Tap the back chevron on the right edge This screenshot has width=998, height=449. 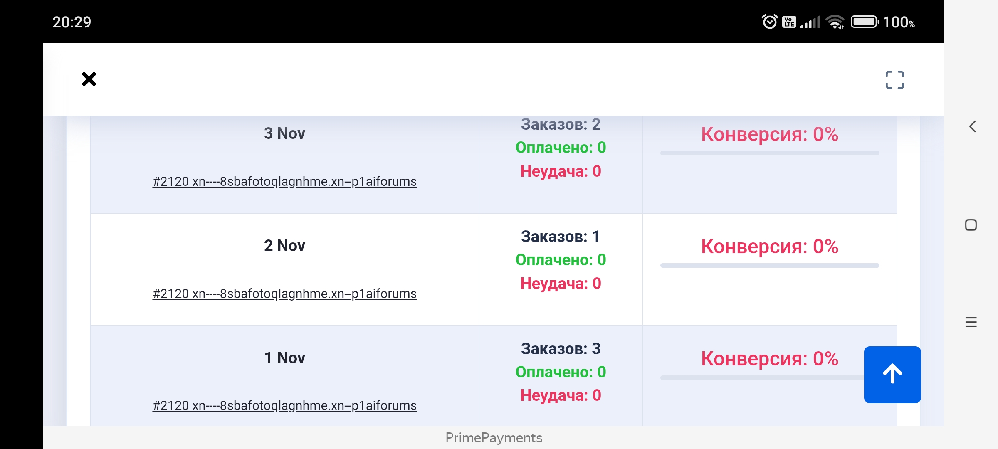(x=972, y=126)
